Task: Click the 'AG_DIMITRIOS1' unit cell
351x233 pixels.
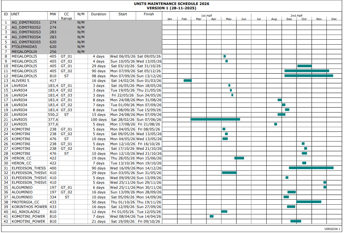Action: click(x=26, y=22)
